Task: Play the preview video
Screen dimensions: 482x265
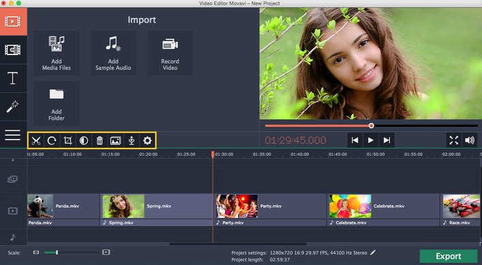Action: tap(371, 140)
